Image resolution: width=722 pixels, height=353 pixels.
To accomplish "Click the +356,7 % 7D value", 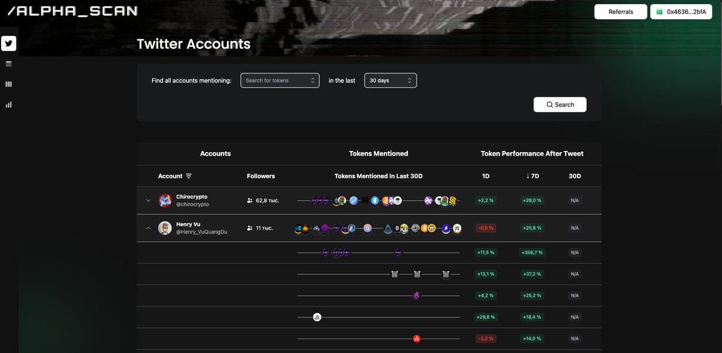I will (532, 253).
